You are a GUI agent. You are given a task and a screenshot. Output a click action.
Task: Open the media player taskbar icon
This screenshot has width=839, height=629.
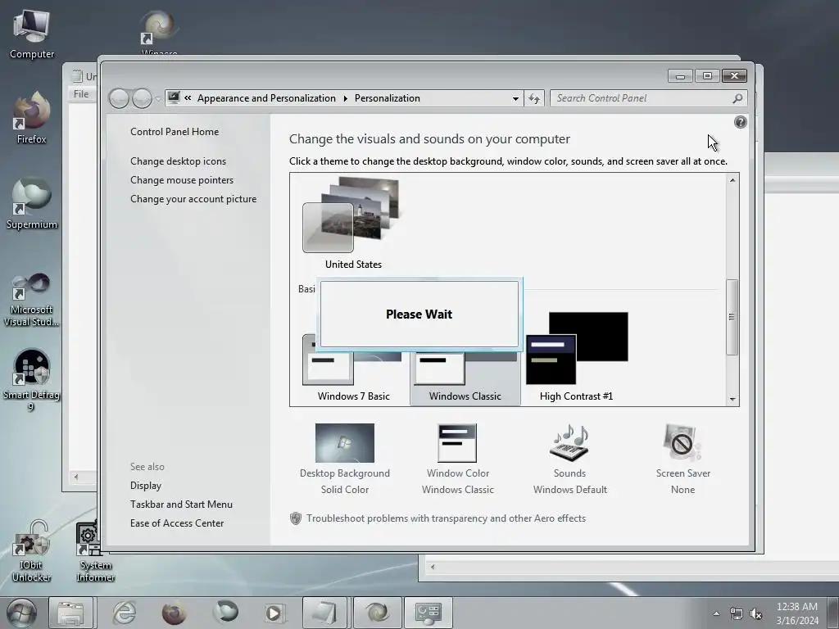point(274,613)
